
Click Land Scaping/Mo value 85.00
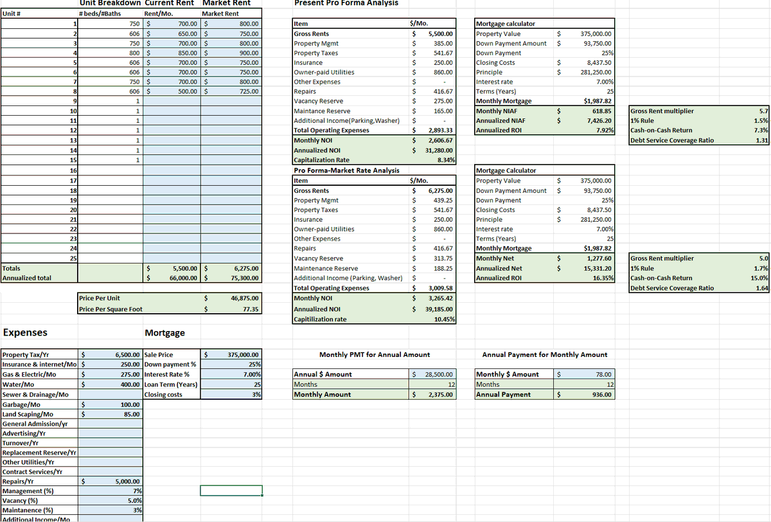(x=111, y=414)
